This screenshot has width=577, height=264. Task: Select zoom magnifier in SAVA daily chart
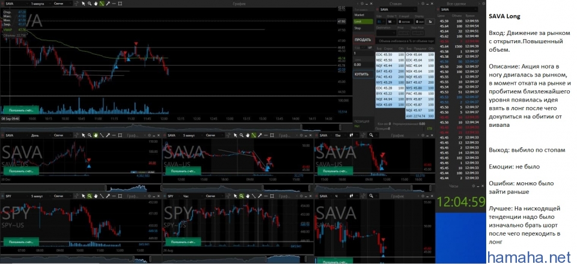click(90, 135)
